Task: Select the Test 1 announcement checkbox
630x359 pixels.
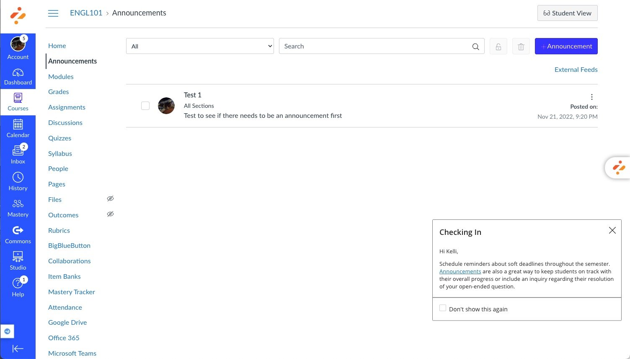Action: click(x=145, y=106)
